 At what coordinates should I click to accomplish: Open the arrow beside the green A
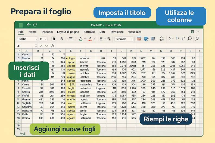point(85,39)
